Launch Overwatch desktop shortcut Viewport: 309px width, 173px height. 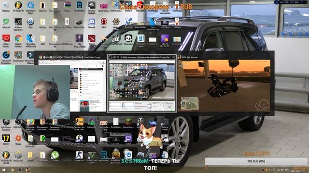(18, 155)
